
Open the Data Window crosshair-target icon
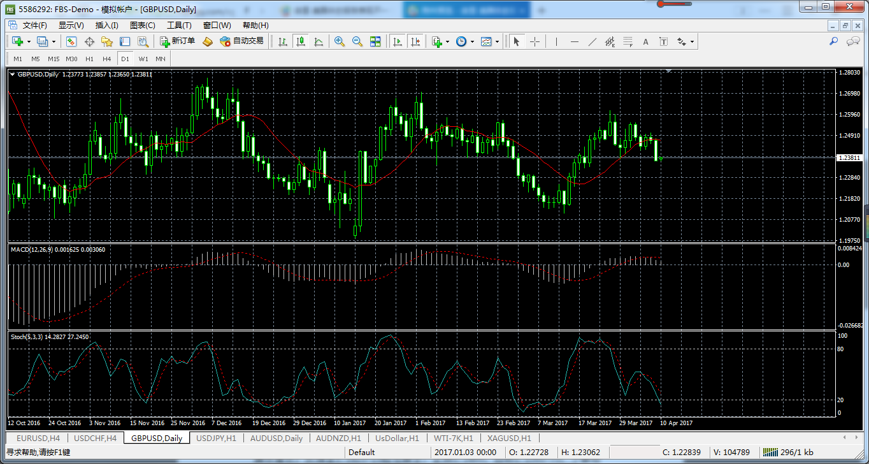pos(89,41)
